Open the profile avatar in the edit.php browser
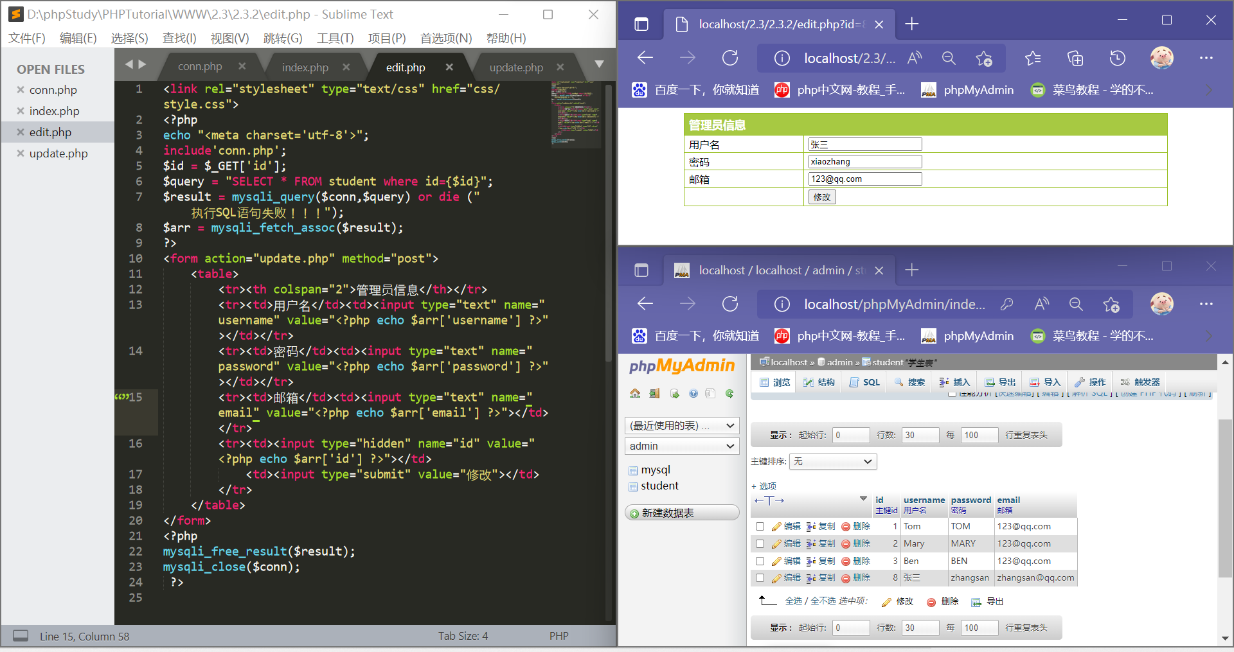The width and height of the screenshot is (1234, 652). click(1161, 58)
